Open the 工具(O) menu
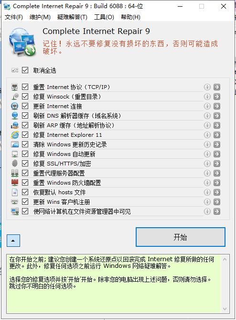 pos(104,17)
